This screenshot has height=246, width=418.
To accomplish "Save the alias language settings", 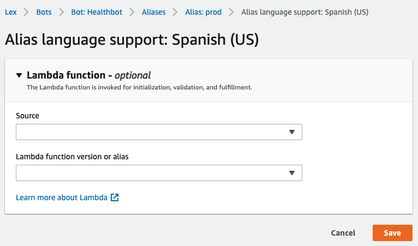I will (392, 233).
